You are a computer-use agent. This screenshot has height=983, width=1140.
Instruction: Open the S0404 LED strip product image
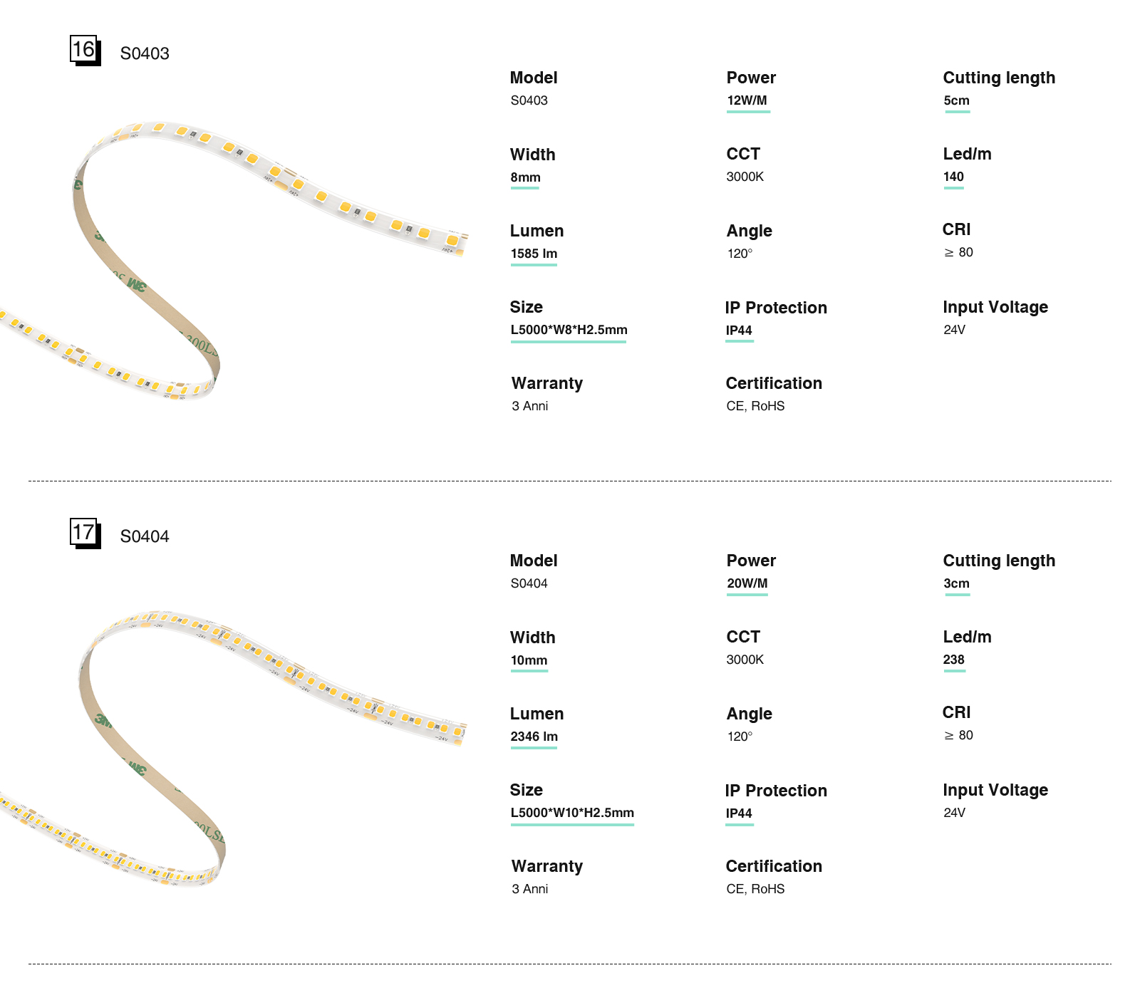click(x=235, y=741)
